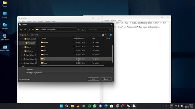
Task: Open Settings gear in taskbar
Action: 84,106
